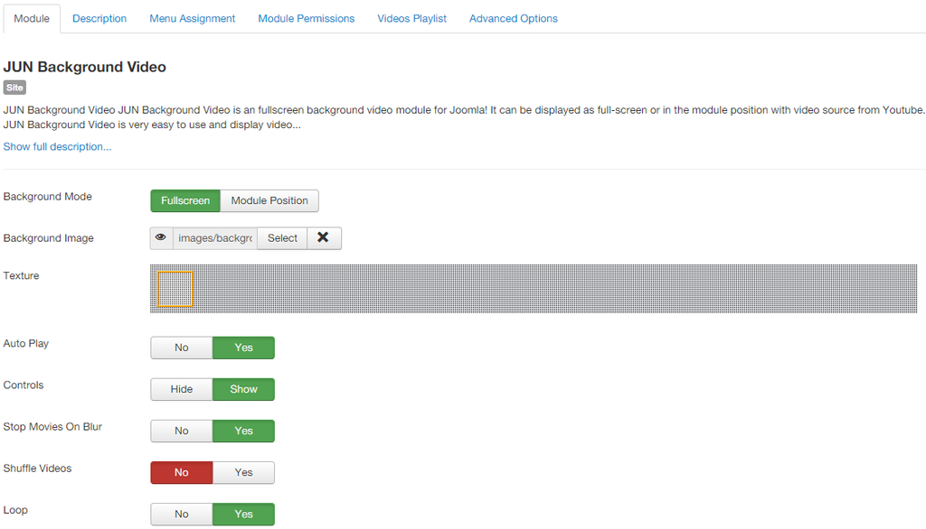Set Auto Play to Yes
Viewport: 926px width, 529px height.
(243, 348)
